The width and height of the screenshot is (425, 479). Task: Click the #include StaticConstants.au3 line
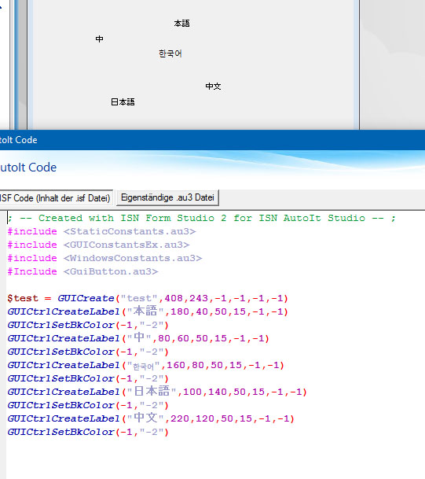click(x=101, y=231)
